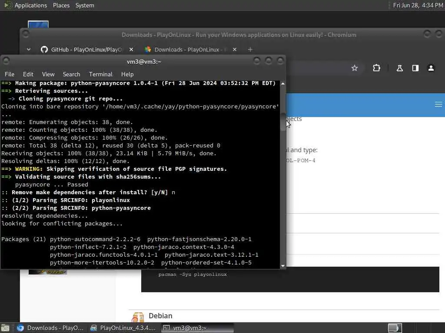The width and height of the screenshot is (445, 333).
Task: Switch to Downloads - PlayO... taskbar window
Action: (x=50, y=328)
